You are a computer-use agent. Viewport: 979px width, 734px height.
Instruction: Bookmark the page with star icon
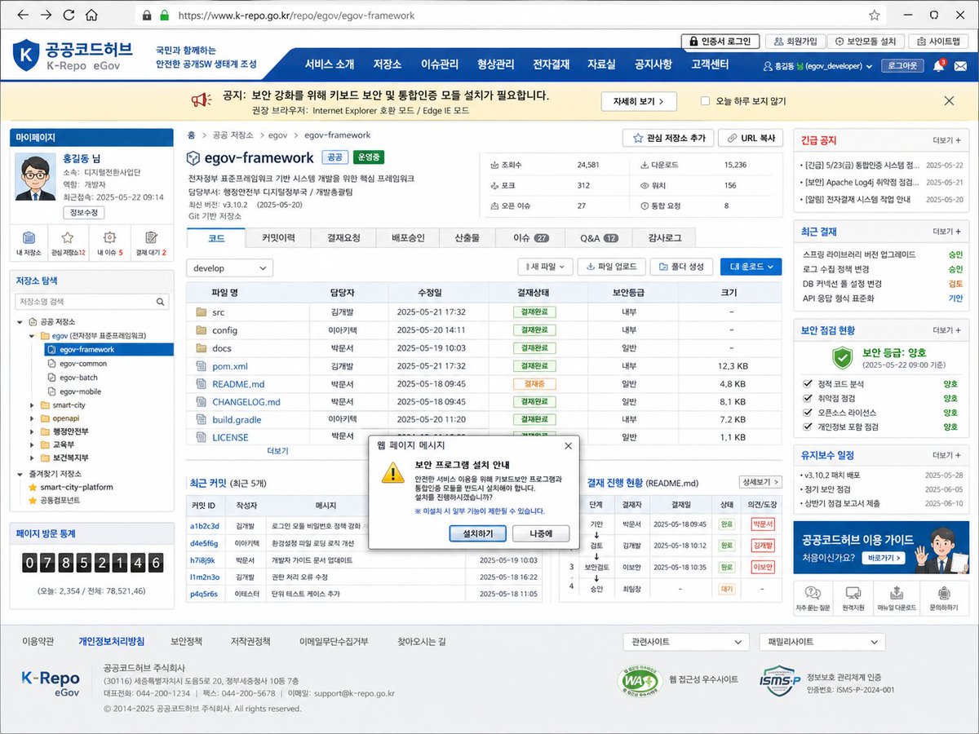(x=875, y=15)
